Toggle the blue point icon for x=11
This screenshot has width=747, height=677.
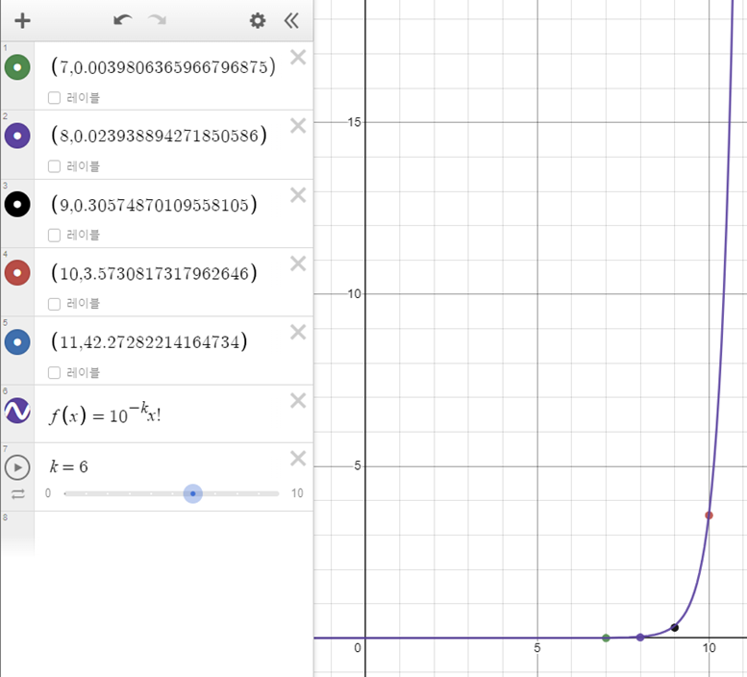click(x=17, y=342)
